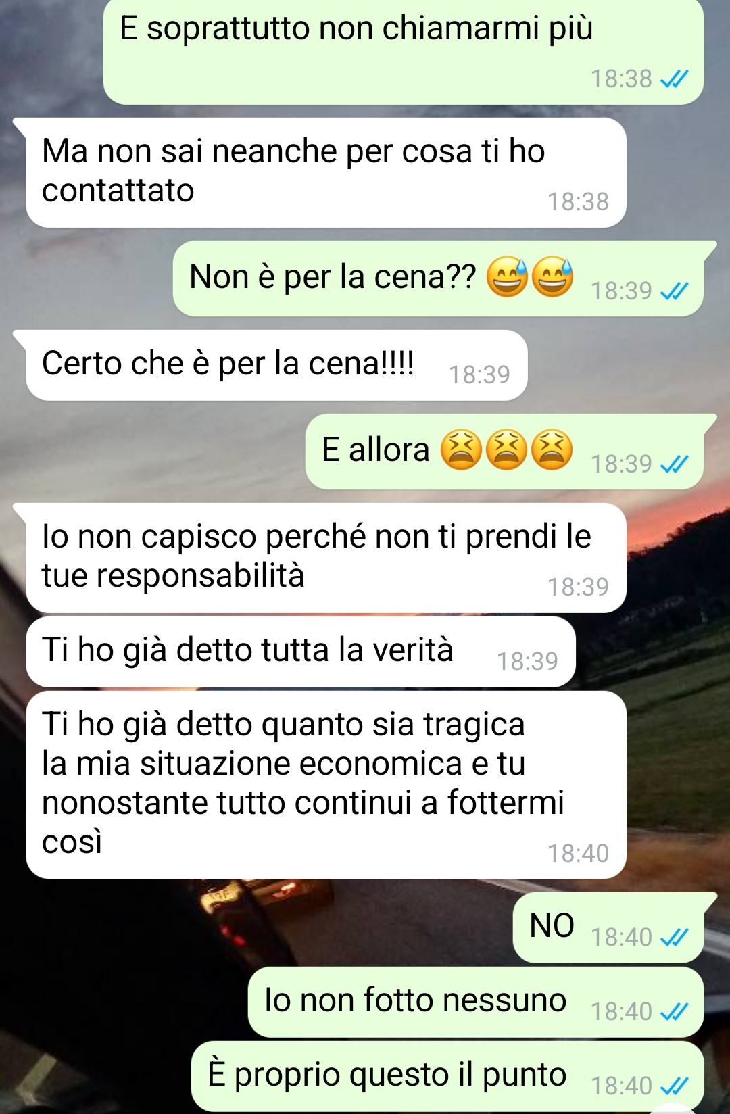730x1114 pixels.
Task: Tap the 'È proprio questo il punto' message
Action: pyautogui.click(x=447, y=1076)
